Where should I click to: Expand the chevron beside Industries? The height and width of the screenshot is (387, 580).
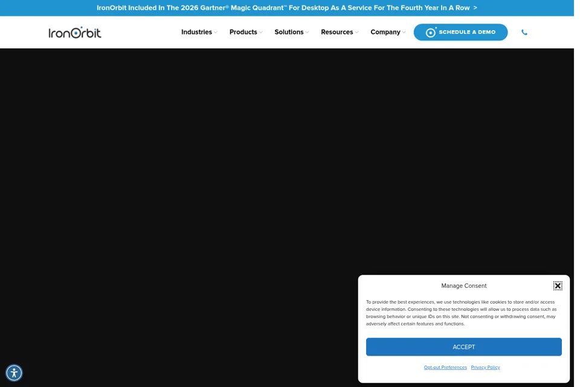[x=215, y=33]
